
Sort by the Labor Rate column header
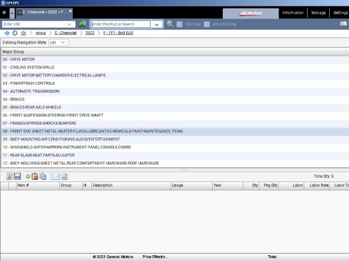(317, 186)
